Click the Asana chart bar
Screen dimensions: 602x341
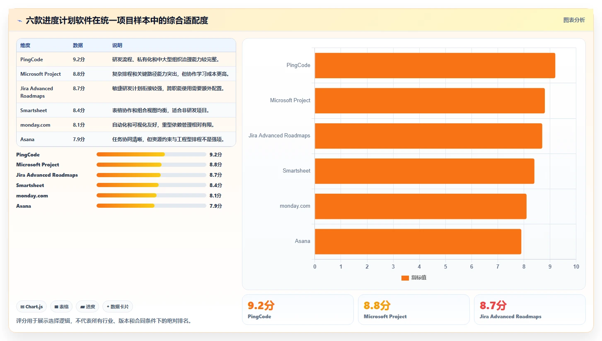(x=418, y=242)
